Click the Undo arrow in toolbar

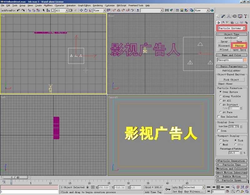(x=19, y=10)
